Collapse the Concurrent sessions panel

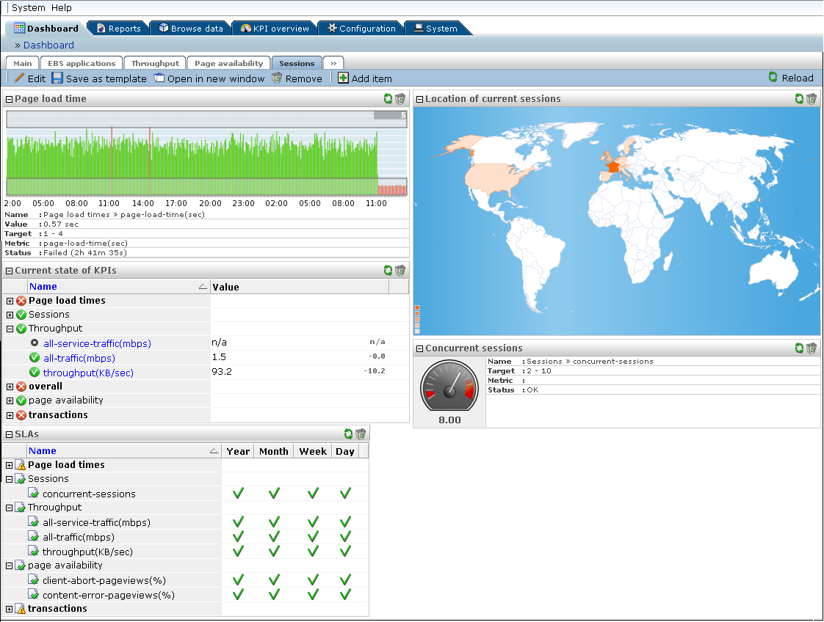coord(419,348)
